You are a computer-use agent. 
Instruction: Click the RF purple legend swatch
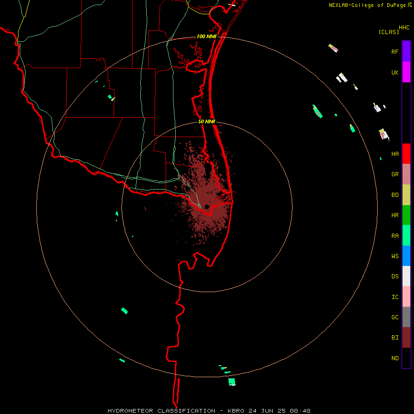click(x=406, y=52)
